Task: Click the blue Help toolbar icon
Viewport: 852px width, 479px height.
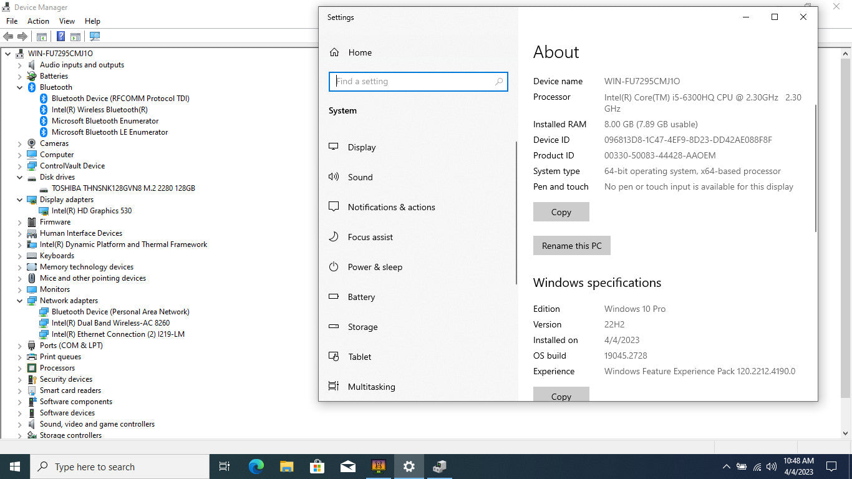Action: click(x=61, y=37)
